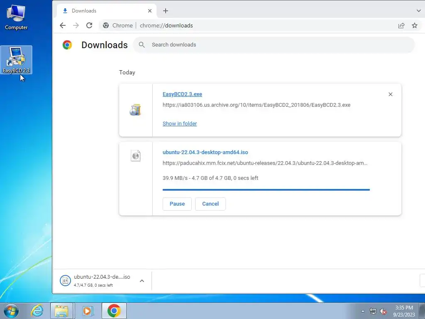
Task: Click the magnifier icon in search downloads
Action: (x=142, y=45)
